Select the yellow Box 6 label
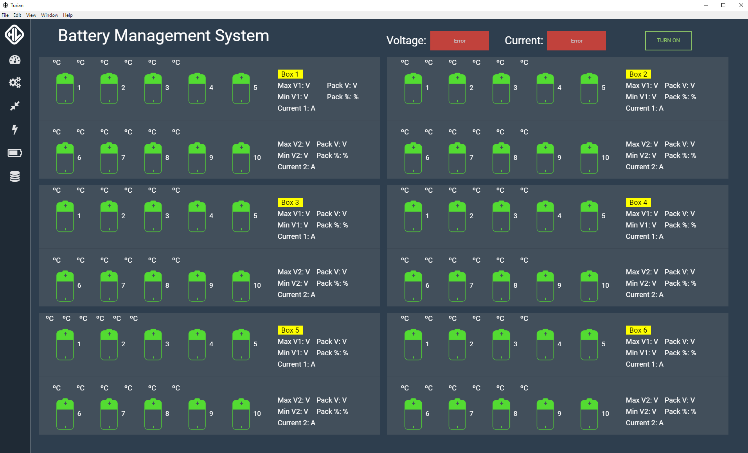The height and width of the screenshot is (453, 748). [x=638, y=330]
